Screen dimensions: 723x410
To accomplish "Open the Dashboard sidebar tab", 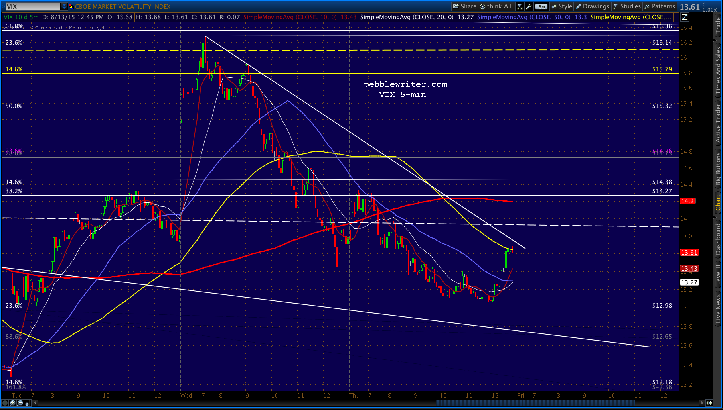I will click(x=718, y=239).
